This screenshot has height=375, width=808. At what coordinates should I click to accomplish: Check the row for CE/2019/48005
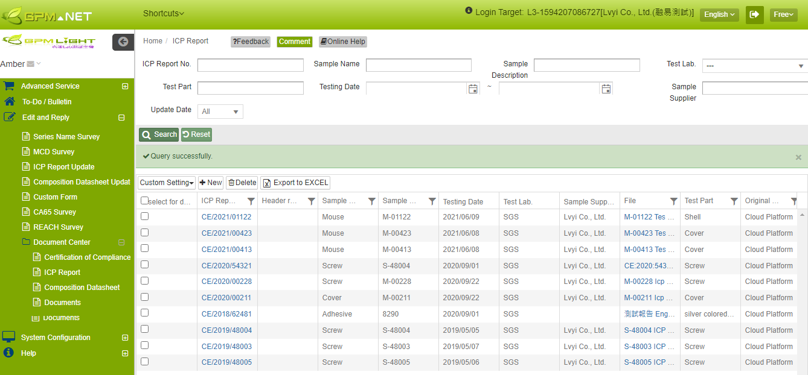coord(144,361)
